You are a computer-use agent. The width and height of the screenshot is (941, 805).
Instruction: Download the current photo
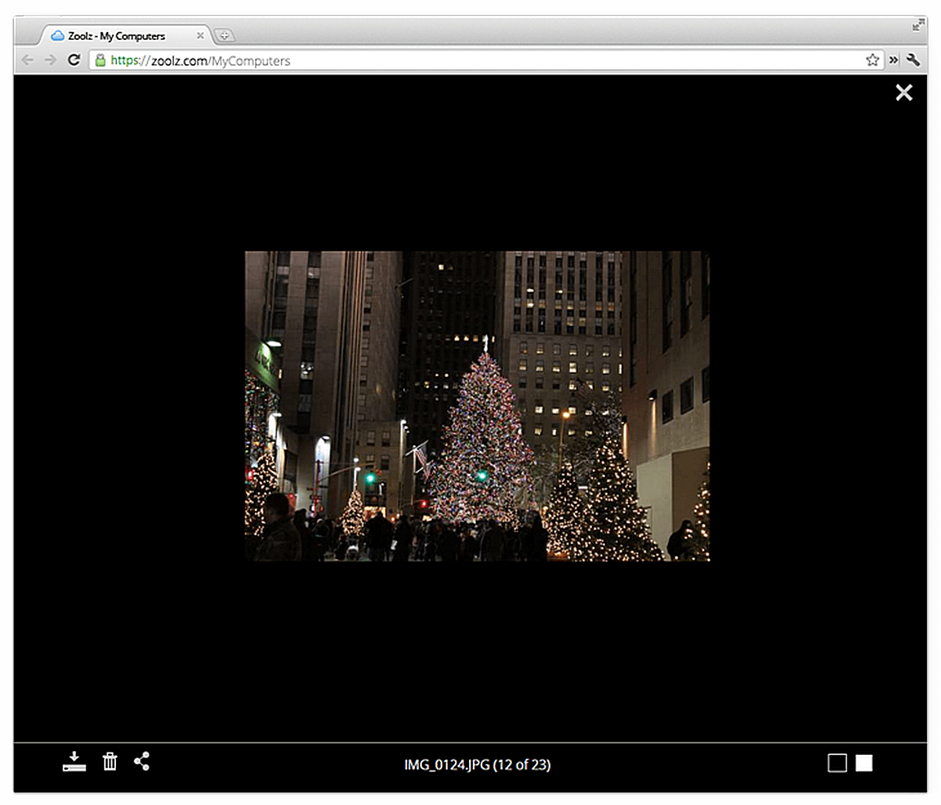(74, 761)
